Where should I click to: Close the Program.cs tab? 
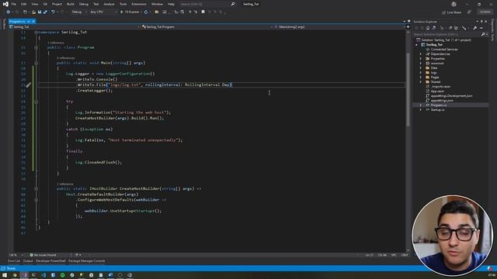tap(33, 22)
